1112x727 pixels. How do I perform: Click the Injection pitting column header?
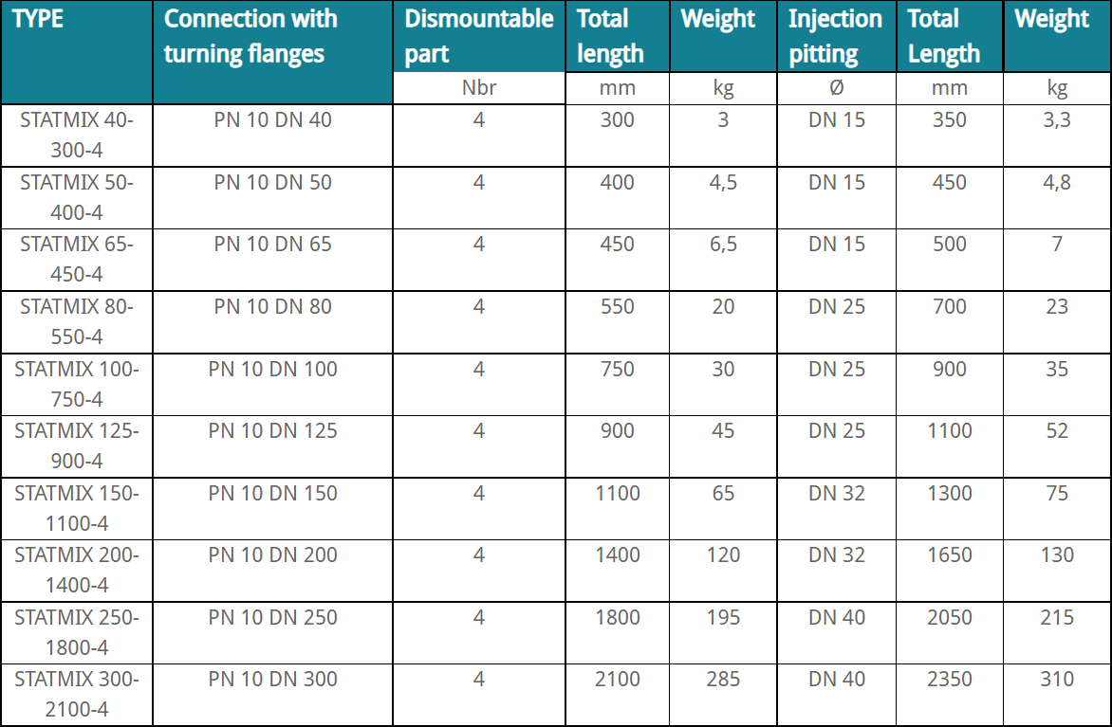pyautogui.click(x=835, y=36)
